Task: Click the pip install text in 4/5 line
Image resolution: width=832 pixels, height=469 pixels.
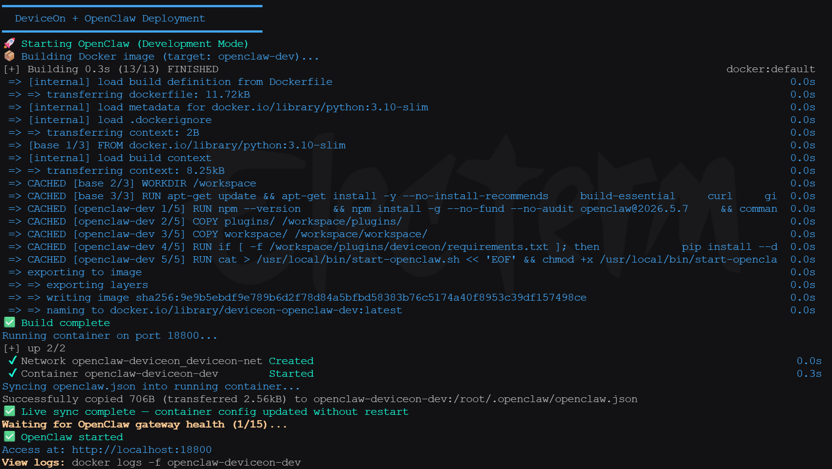Action: pos(717,246)
